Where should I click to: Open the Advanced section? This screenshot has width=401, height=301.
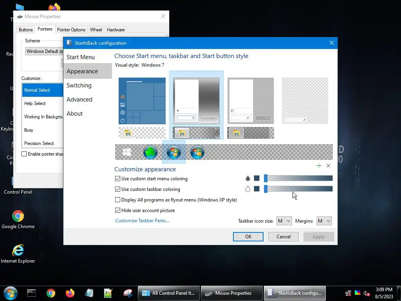88,99
